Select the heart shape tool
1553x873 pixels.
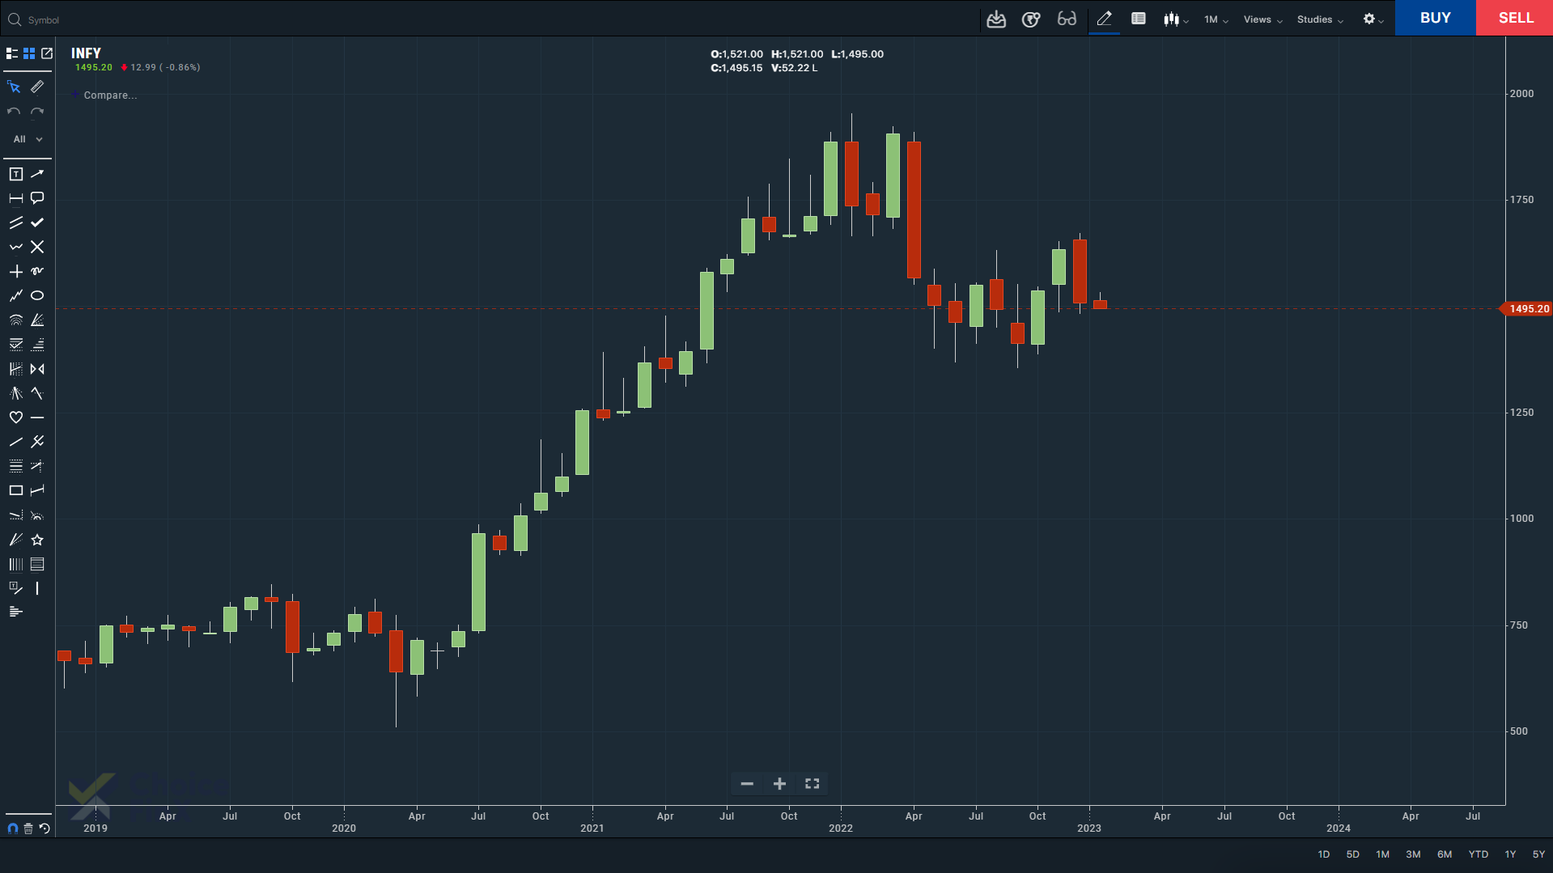click(15, 417)
